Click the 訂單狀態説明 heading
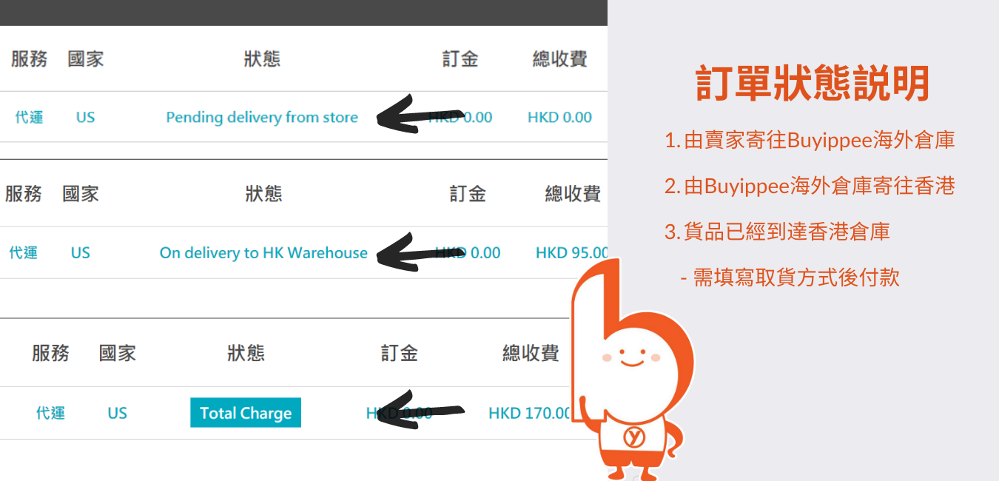This screenshot has width=999, height=481. pyautogui.click(x=813, y=83)
